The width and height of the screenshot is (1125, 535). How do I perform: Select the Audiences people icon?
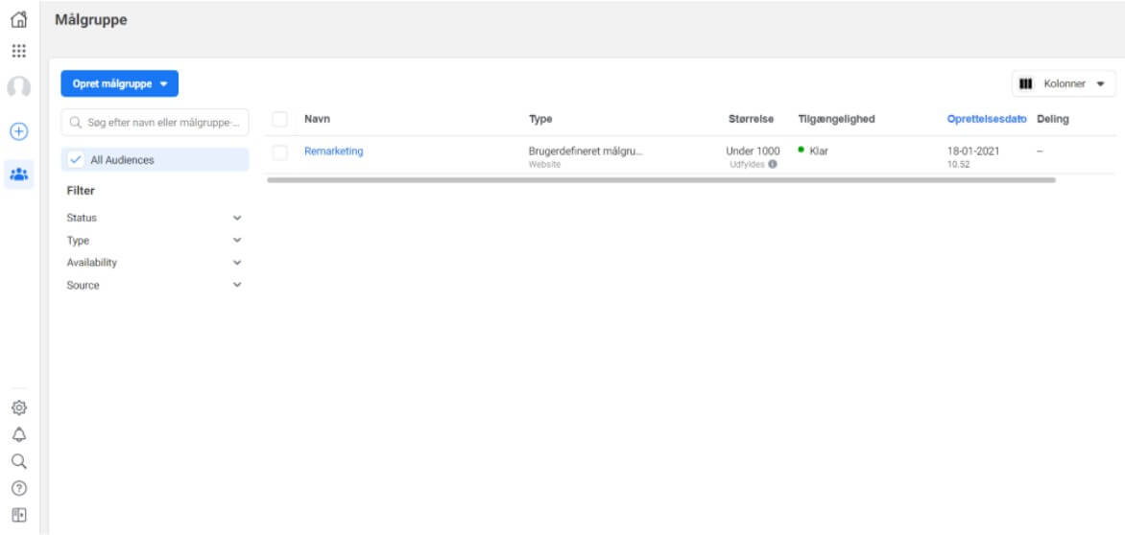coord(18,174)
